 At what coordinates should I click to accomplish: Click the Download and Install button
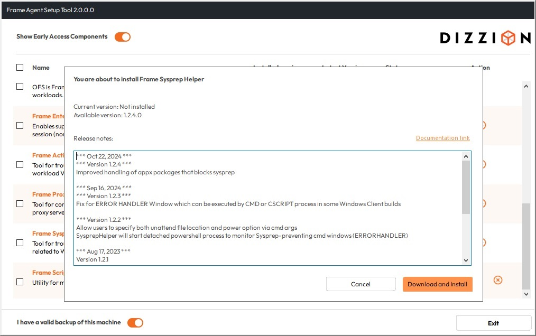coord(437,284)
